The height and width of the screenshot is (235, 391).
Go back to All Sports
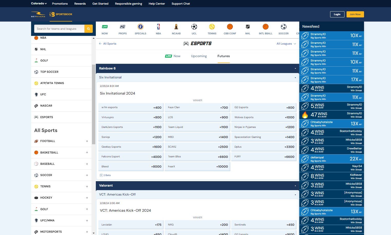[108, 44]
